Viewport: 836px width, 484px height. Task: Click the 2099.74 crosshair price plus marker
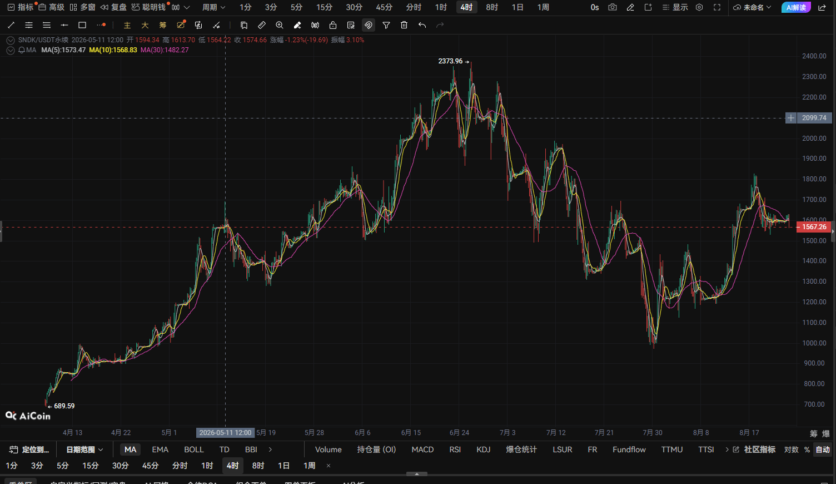click(x=791, y=118)
